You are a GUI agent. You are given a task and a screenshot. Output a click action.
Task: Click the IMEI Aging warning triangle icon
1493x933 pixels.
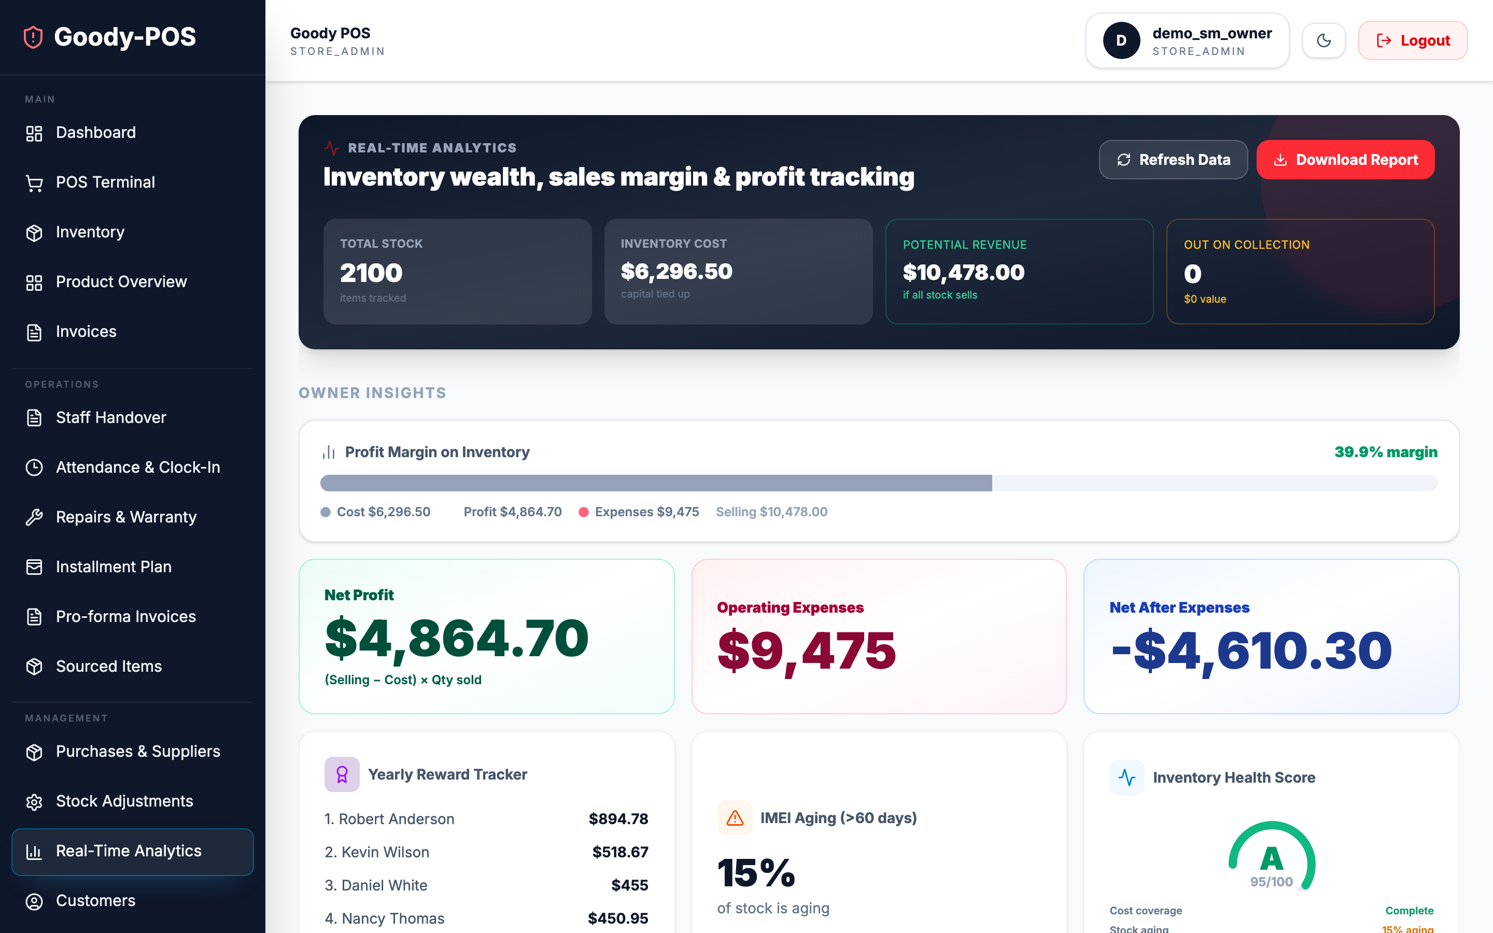(734, 817)
